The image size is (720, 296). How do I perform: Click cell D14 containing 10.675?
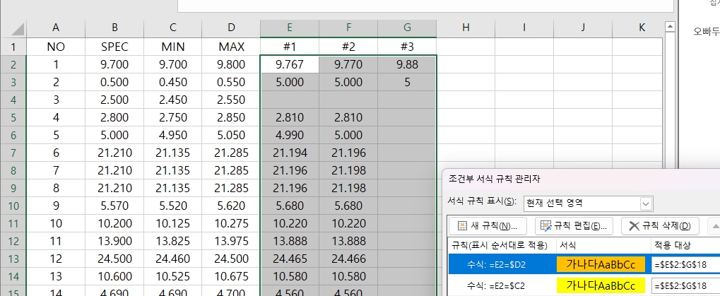(x=231, y=277)
